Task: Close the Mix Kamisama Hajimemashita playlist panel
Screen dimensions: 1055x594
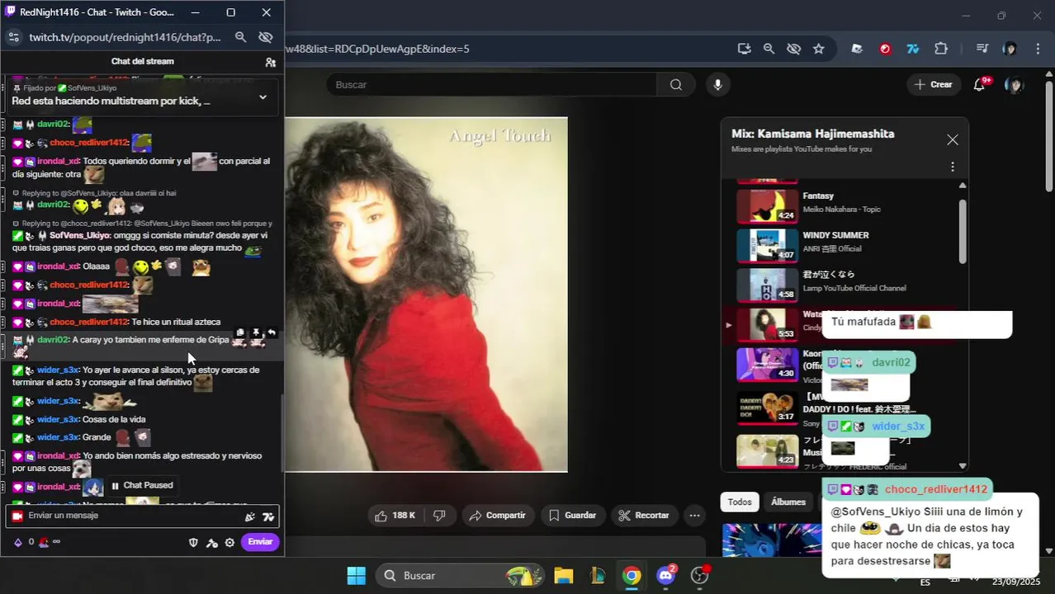Action: pos(953,140)
